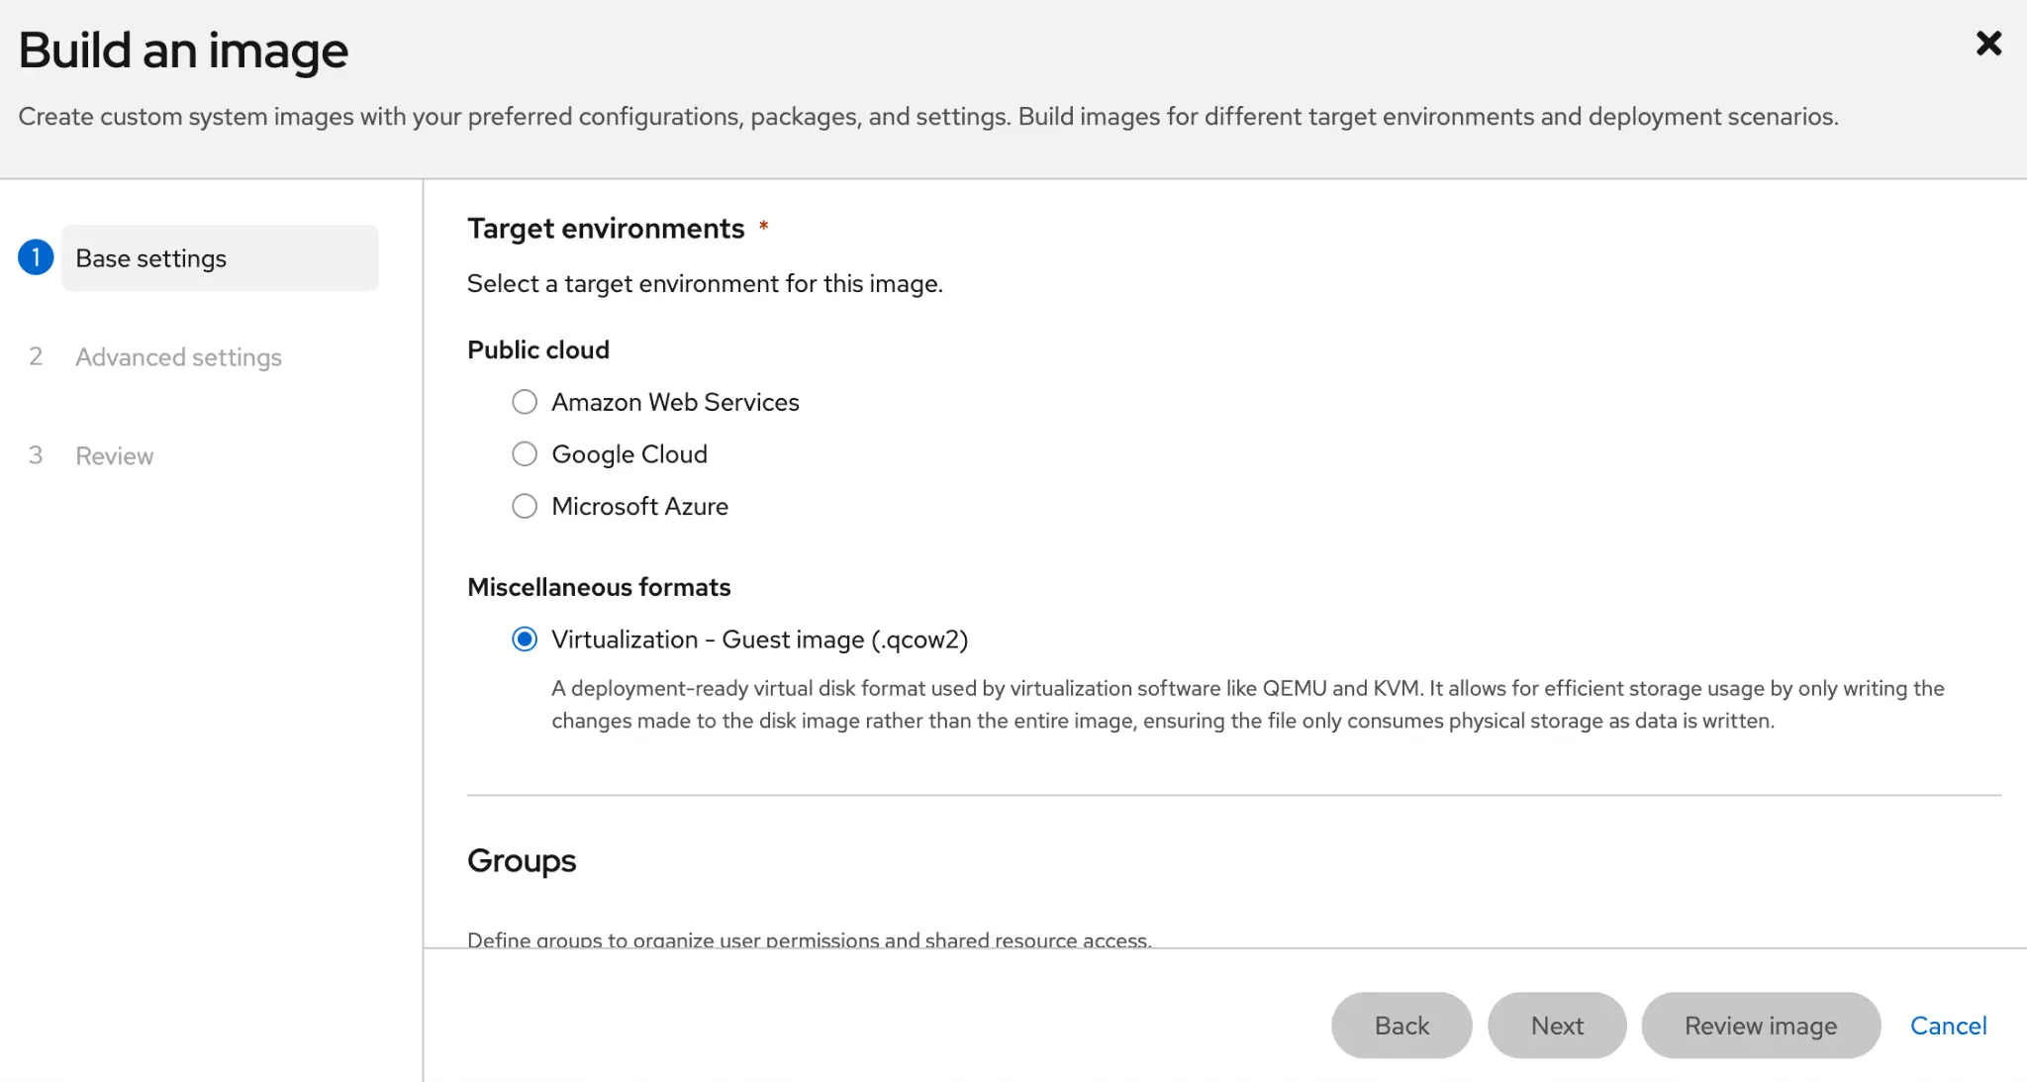Click step number 2 in the wizard
The width and height of the screenshot is (2027, 1082).
36,356
